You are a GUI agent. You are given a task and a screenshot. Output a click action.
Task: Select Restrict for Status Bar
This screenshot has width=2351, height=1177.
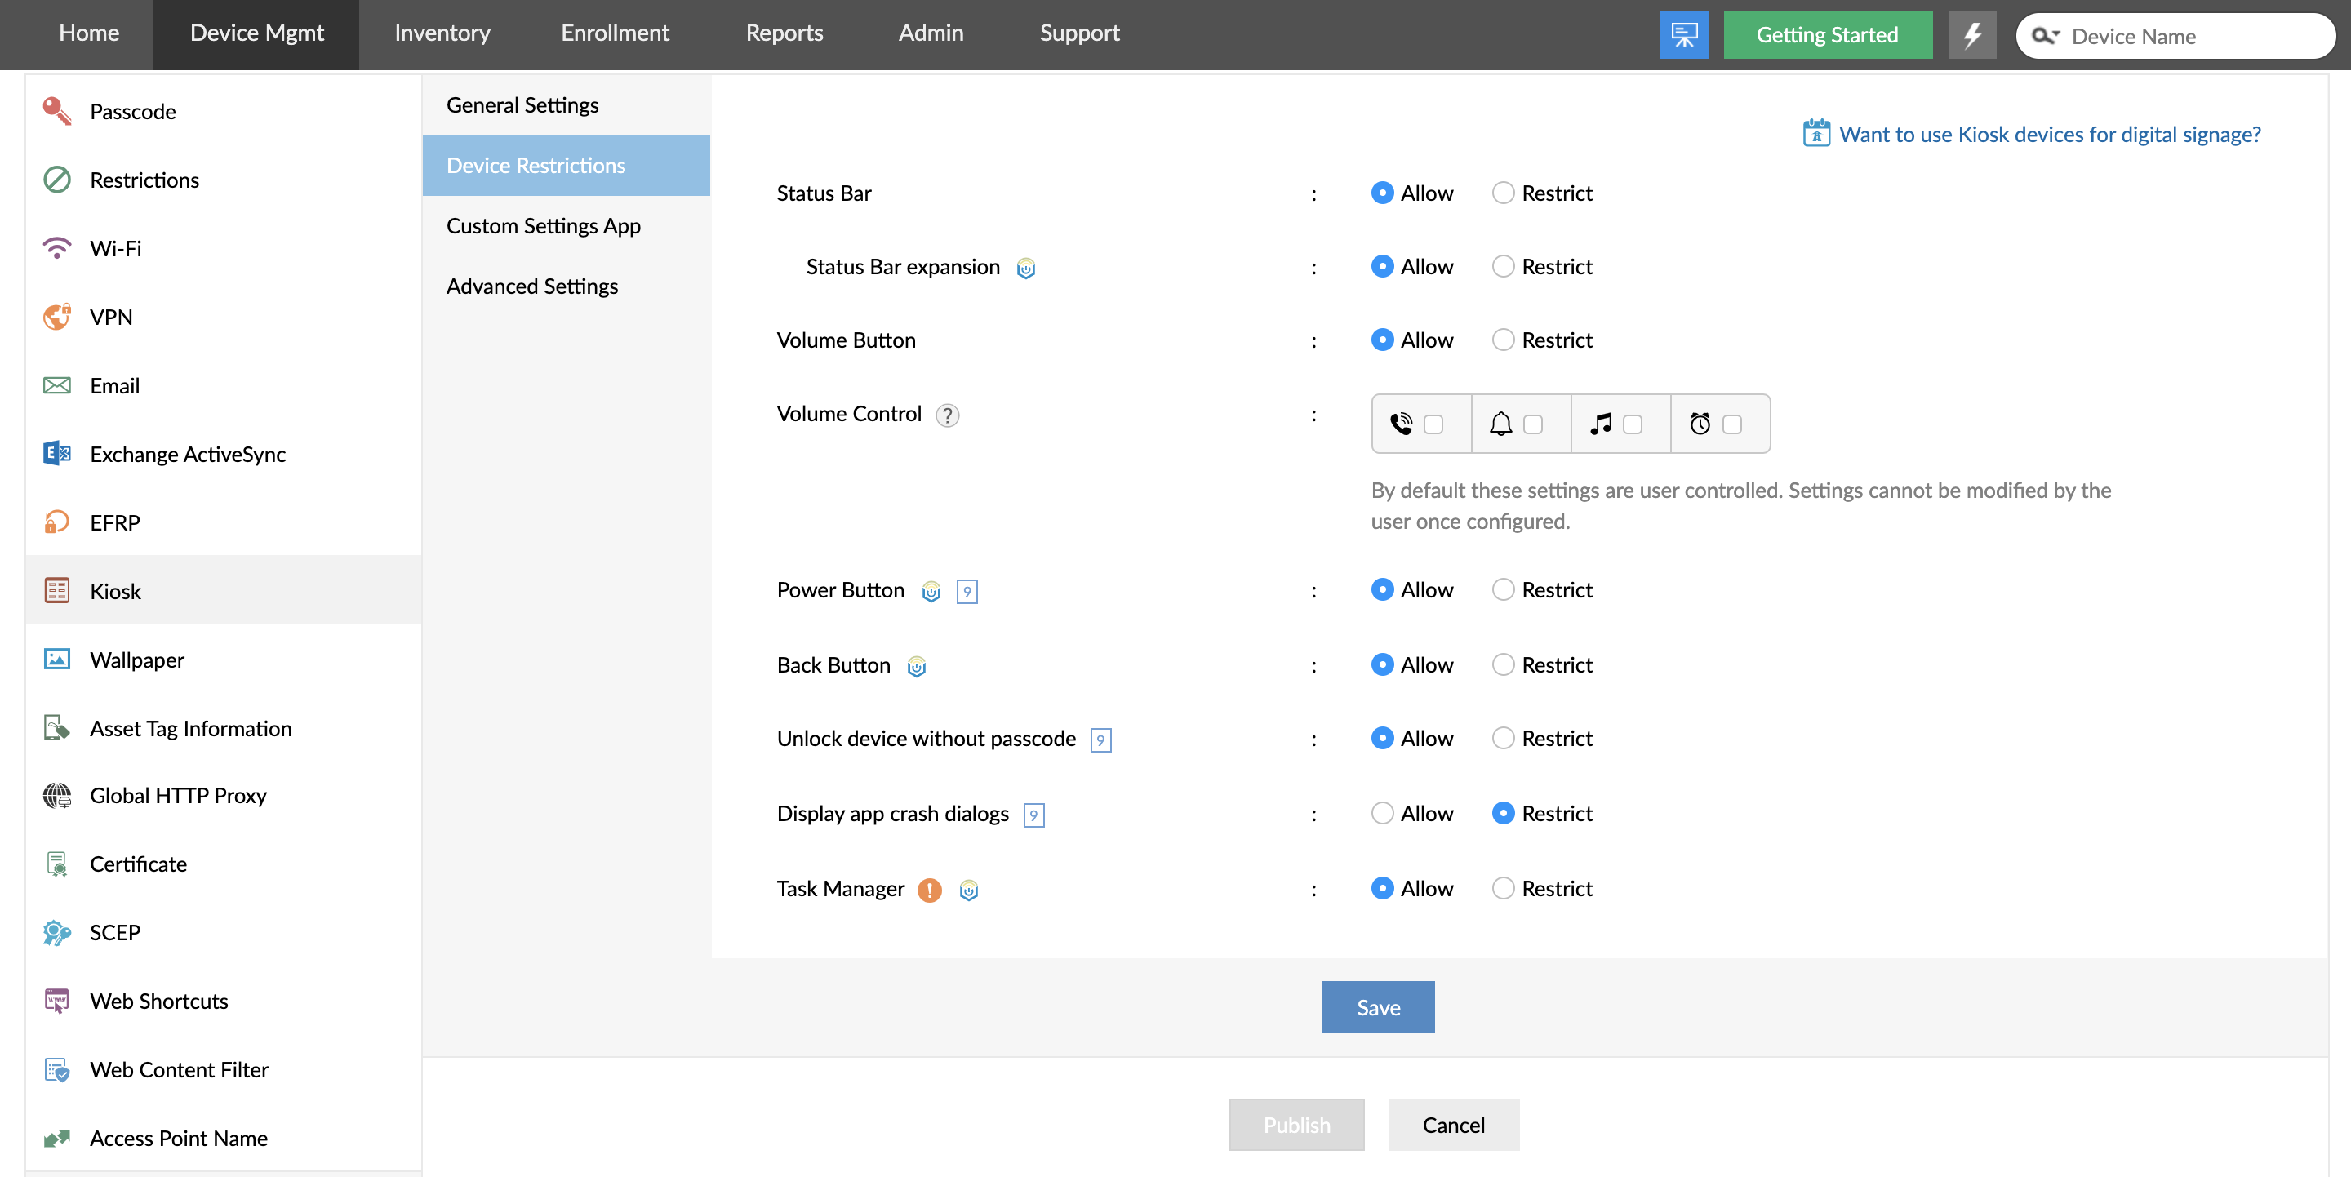pyautogui.click(x=1502, y=193)
